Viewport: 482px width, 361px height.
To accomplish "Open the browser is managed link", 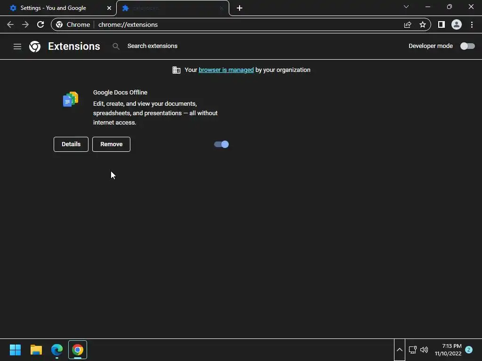I will tap(226, 70).
